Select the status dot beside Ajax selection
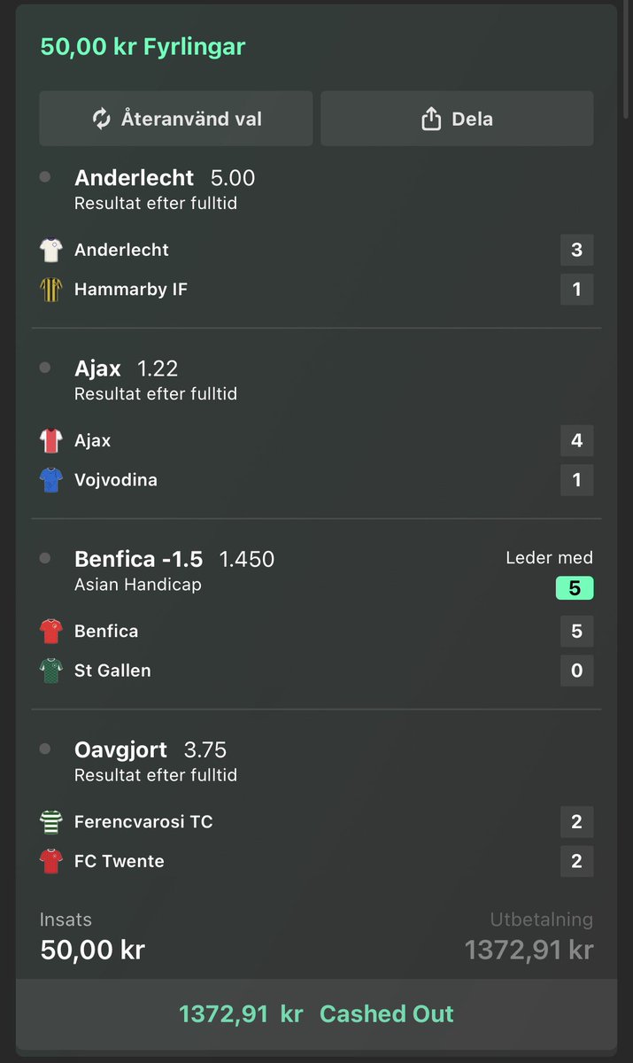The height and width of the screenshot is (1063, 633). 45,368
